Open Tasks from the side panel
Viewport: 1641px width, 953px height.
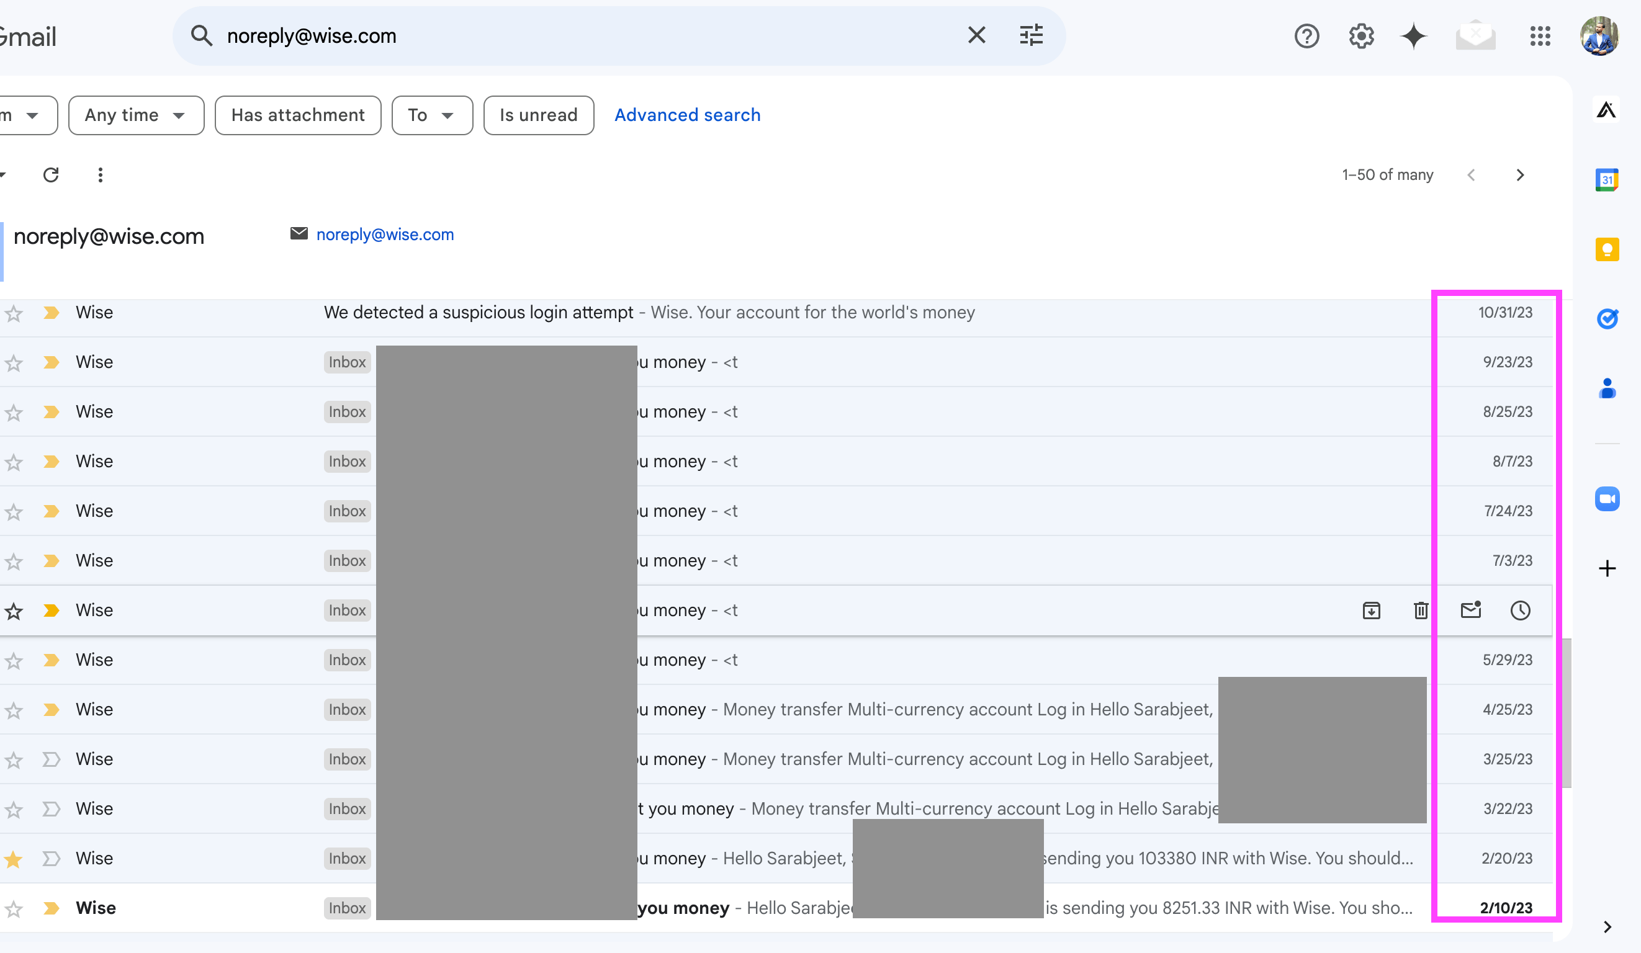1606,319
